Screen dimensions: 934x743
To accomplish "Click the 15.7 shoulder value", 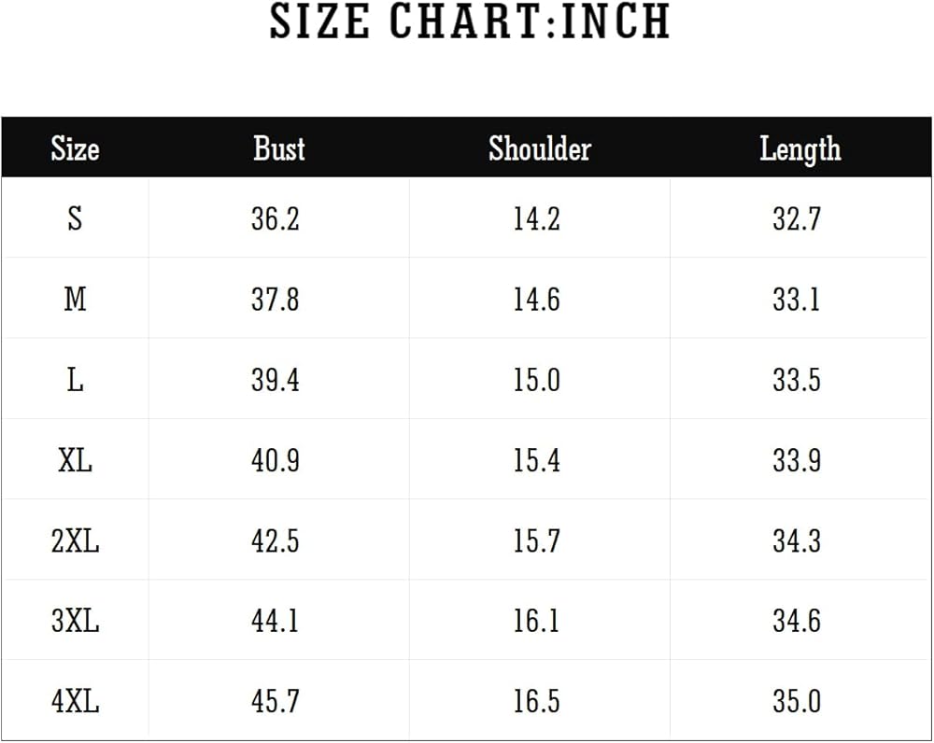I will 536,540.
